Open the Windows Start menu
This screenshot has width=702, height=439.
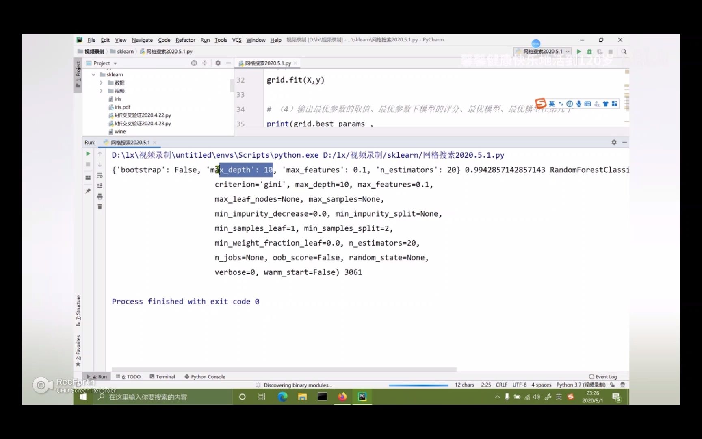83,397
